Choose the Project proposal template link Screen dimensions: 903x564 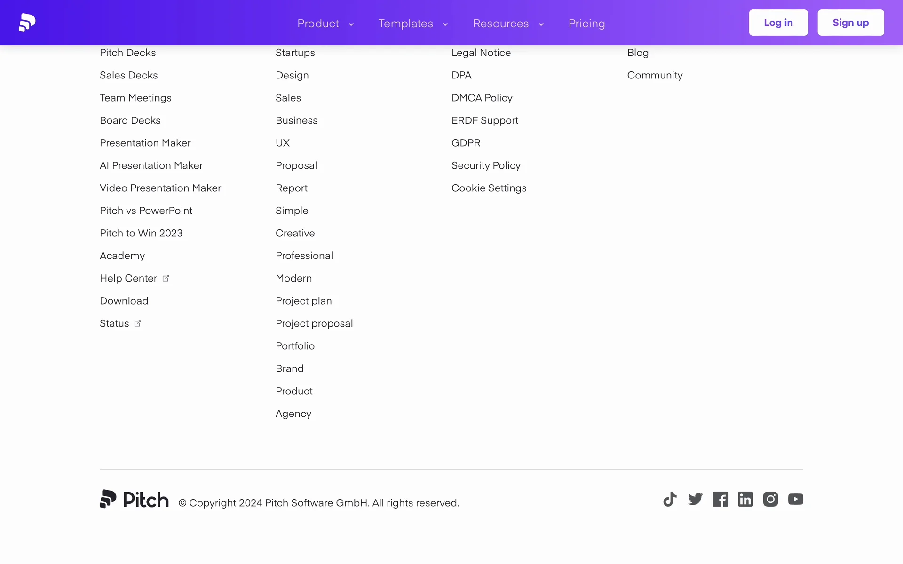pyautogui.click(x=314, y=323)
